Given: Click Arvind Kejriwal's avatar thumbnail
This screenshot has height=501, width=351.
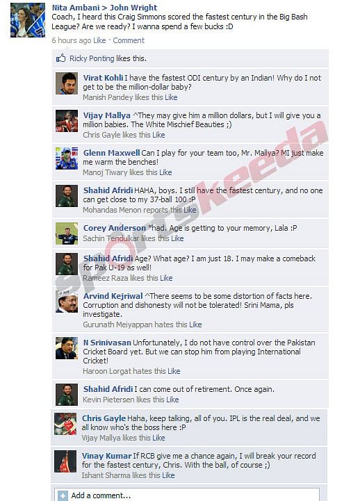Looking at the screenshot, I should [x=67, y=302].
